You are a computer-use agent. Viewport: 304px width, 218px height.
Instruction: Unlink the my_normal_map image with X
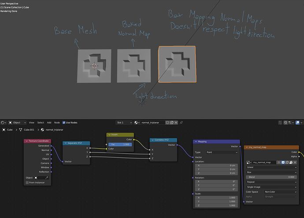(x=295, y=163)
